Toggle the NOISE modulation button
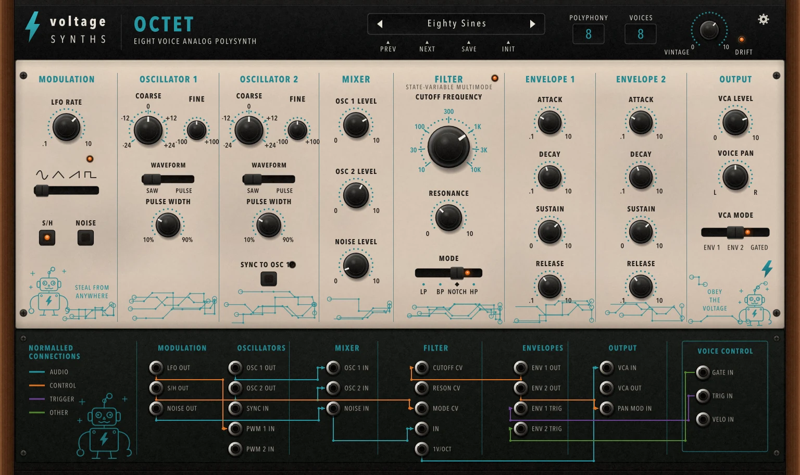800x475 pixels. pyautogui.click(x=85, y=238)
